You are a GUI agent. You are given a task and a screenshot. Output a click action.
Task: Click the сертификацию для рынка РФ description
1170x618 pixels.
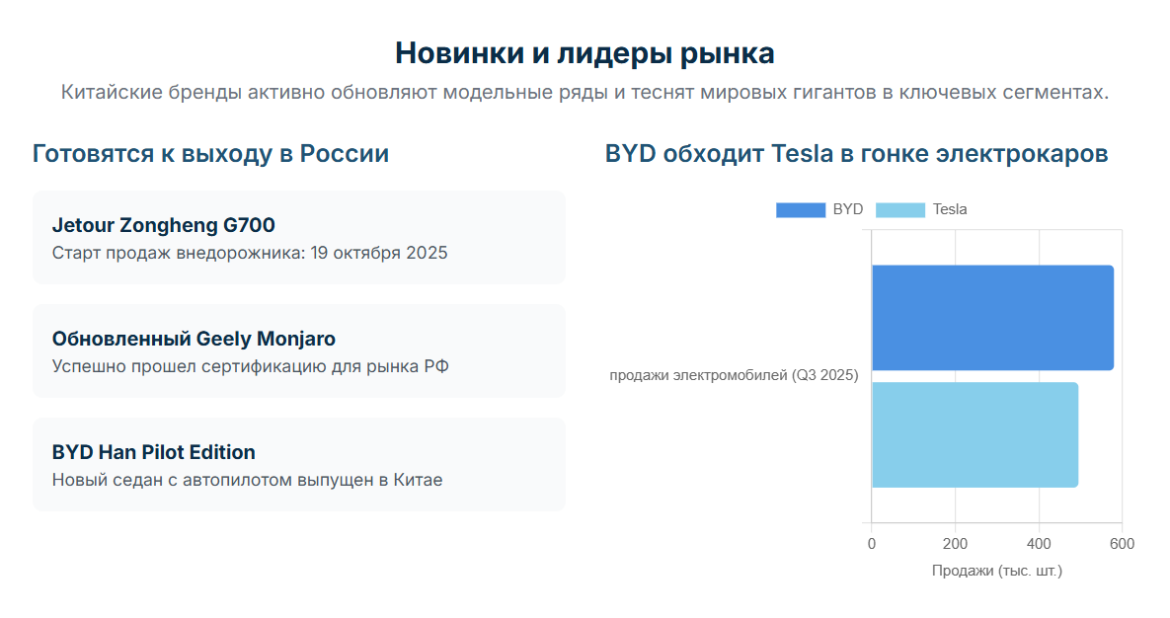[x=250, y=366]
